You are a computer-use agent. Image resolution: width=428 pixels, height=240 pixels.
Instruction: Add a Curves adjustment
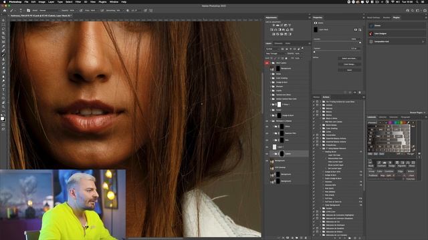[x=282, y=25]
